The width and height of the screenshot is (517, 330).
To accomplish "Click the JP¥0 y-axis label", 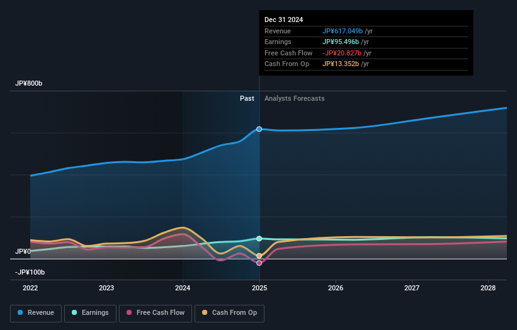I will coord(23,251).
